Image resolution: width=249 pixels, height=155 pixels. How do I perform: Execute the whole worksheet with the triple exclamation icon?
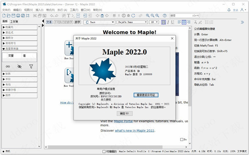(114, 16)
